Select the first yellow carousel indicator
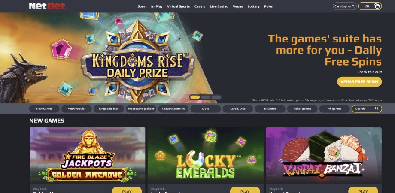This screenshot has width=395, height=193. click(195, 97)
